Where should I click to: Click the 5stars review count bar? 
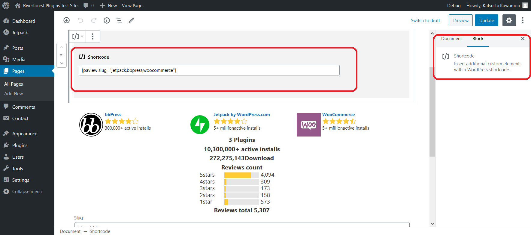tap(241, 175)
